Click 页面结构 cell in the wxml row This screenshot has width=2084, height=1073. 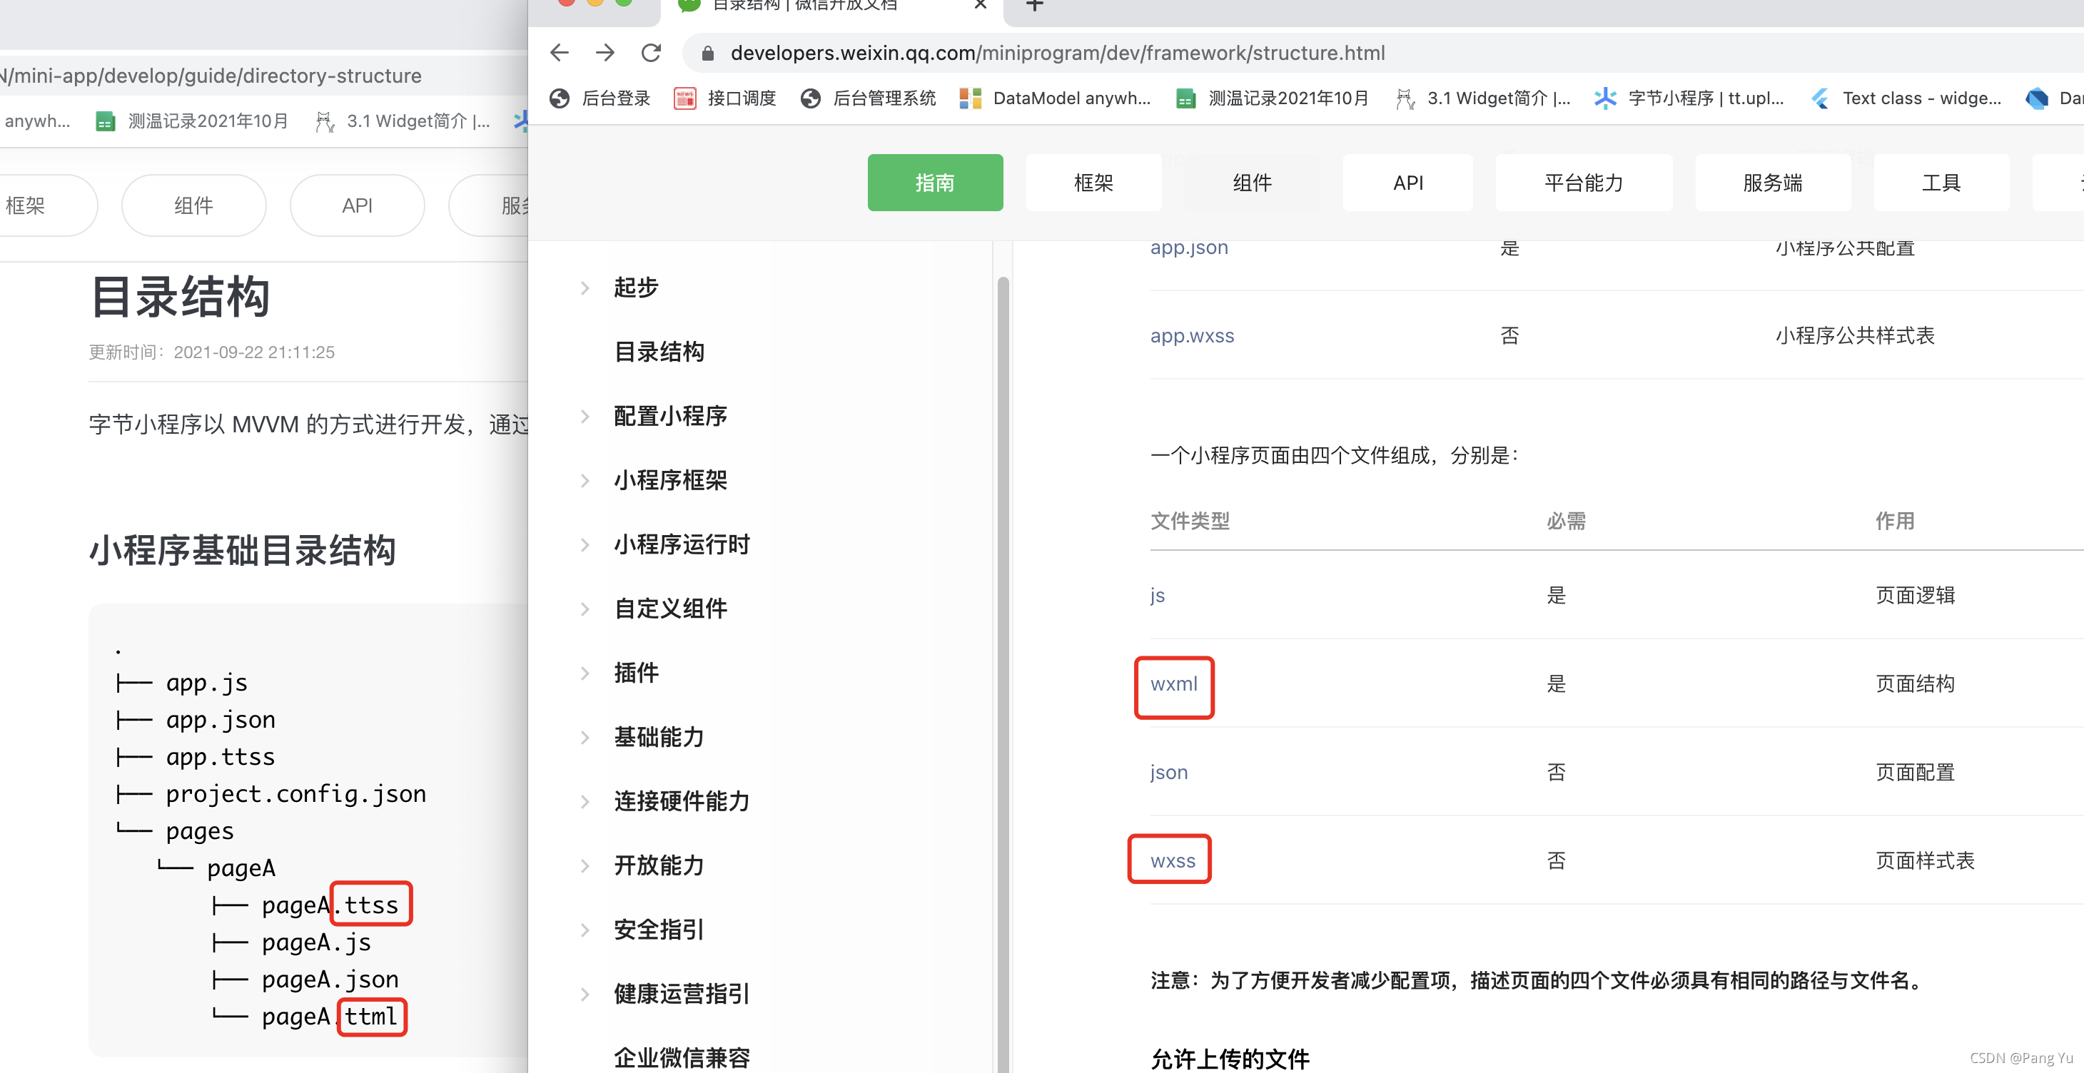point(1914,684)
